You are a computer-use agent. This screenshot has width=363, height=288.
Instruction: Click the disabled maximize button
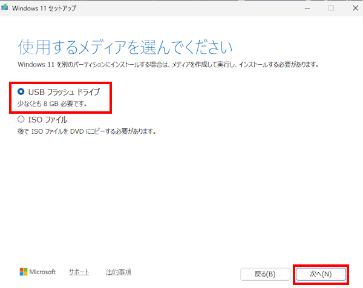tap(331, 8)
